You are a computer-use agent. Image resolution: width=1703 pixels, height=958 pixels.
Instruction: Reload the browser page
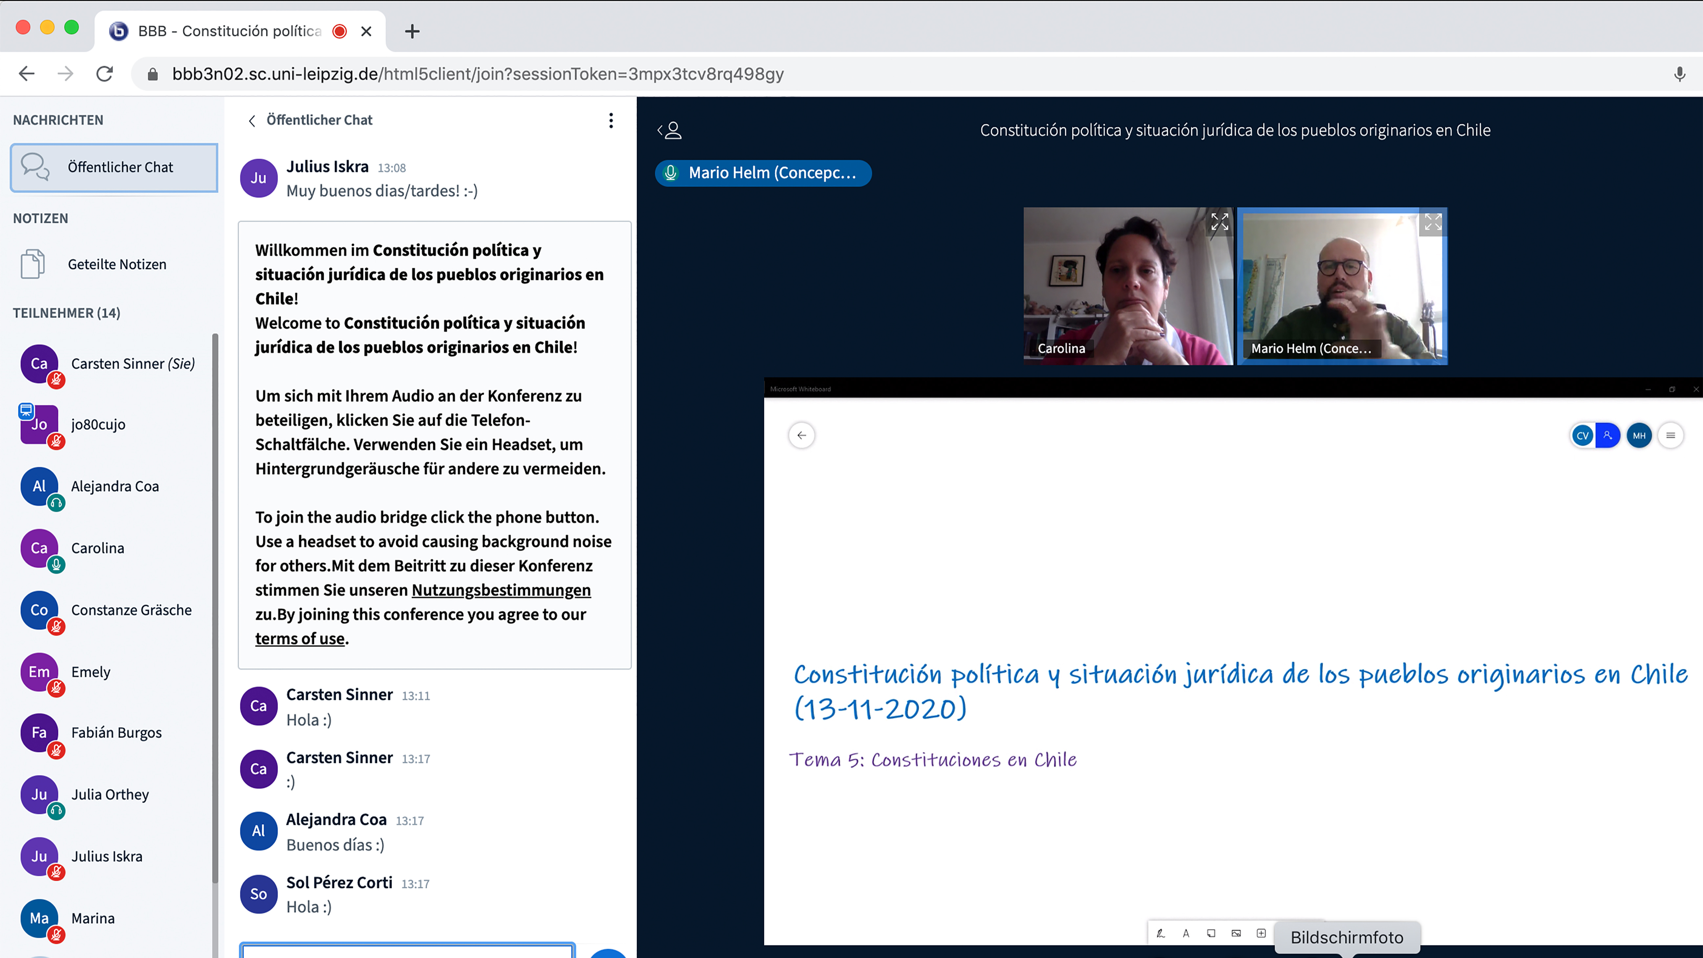point(104,74)
